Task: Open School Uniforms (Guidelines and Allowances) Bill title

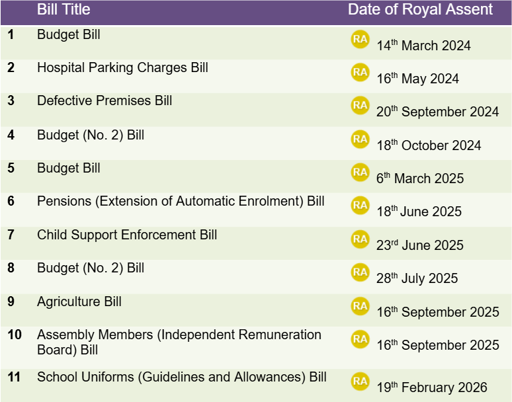Action: pos(182,378)
